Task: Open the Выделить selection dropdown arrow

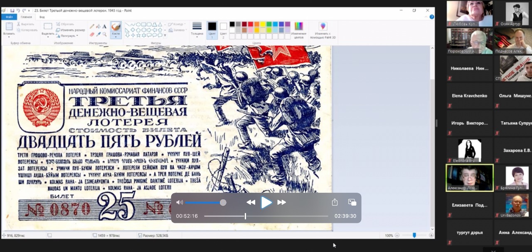Action: tap(48, 36)
